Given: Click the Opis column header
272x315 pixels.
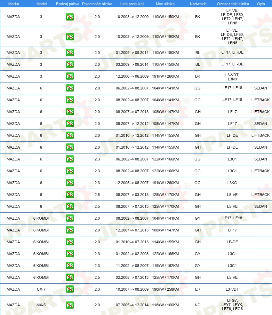Looking at the screenshot, I should coord(261,4).
